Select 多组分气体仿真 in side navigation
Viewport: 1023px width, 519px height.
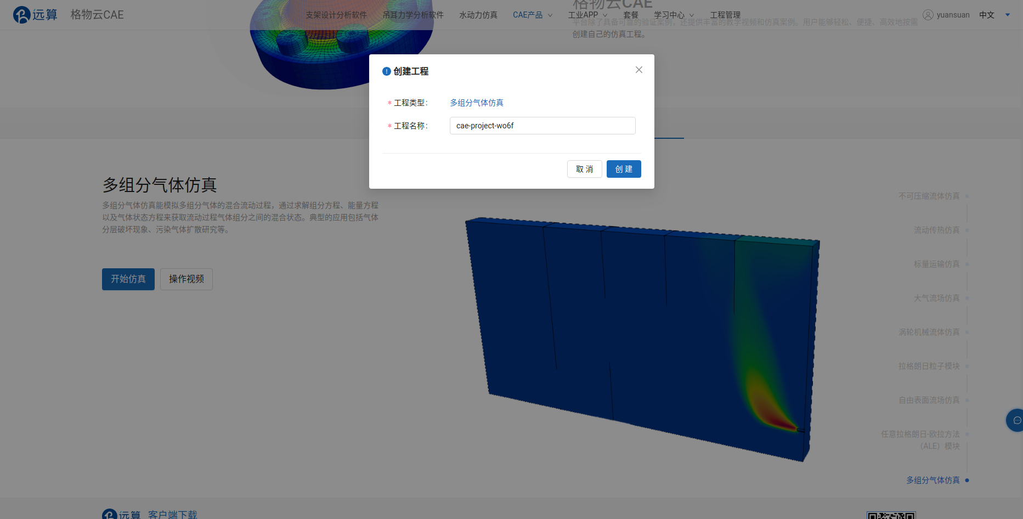coord(933,480)
